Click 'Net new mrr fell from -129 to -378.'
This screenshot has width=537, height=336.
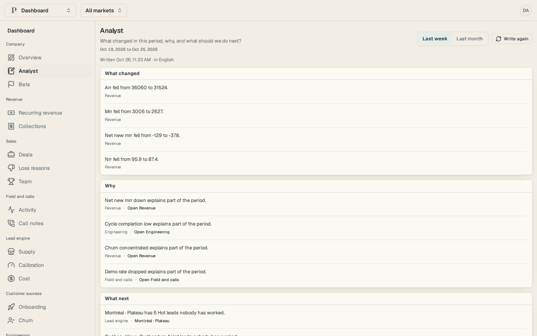(142, 136)
